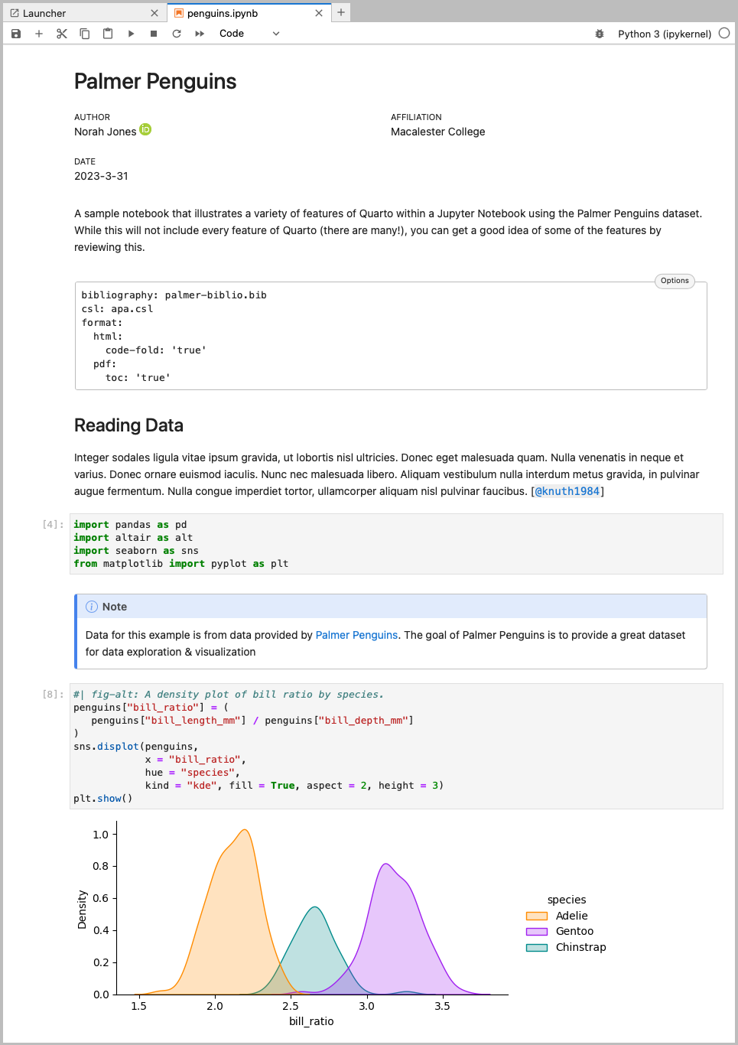Viewport: 738px width, 1045px height.
Task: Click the kernel status circle indicator
Action: click(724, 34)
